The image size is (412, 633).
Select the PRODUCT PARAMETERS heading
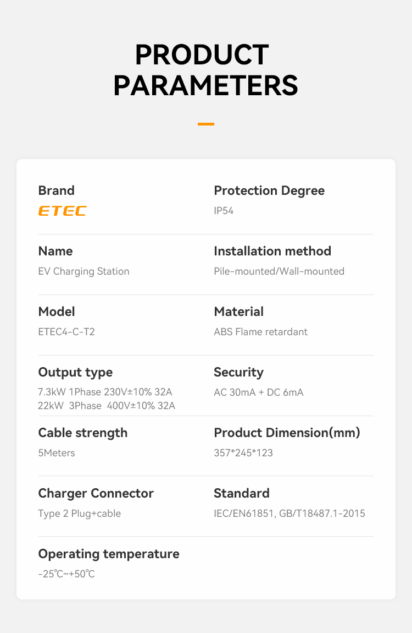[x=206, y=70]
